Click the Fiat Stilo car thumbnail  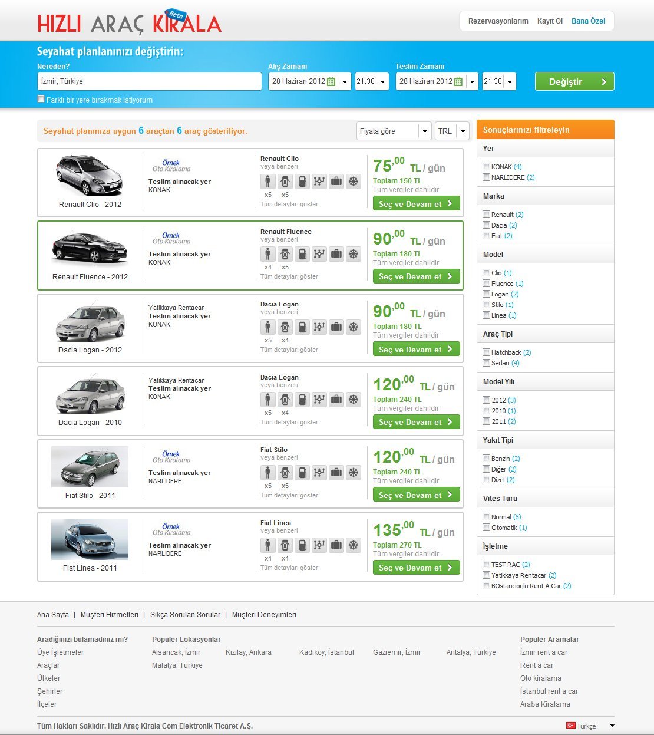tap(90, 467)
